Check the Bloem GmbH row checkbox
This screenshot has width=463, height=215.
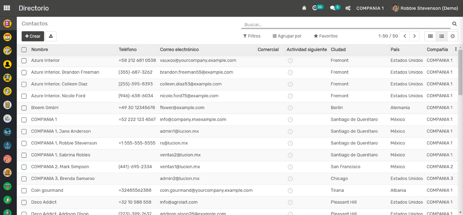(24, 108)
